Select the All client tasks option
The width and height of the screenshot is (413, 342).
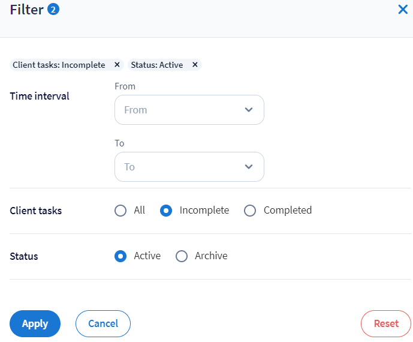click(120, 211)
